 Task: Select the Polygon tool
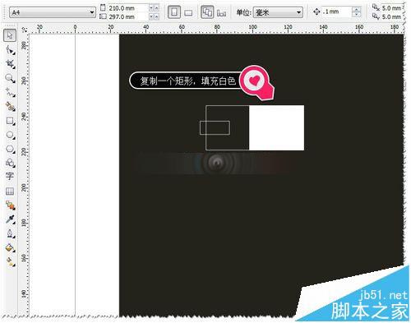pos(10,149)
